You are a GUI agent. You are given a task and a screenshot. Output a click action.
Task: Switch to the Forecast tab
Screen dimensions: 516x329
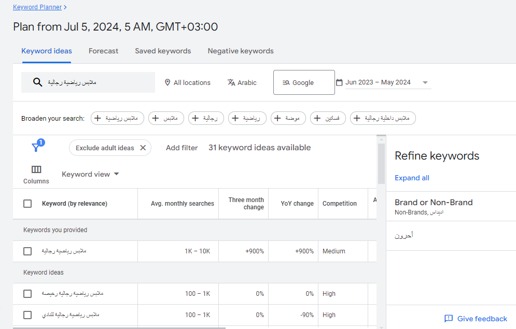pyautogui.click(x=103, y=51)
